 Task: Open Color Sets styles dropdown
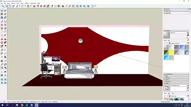click(x=179, y=96)
